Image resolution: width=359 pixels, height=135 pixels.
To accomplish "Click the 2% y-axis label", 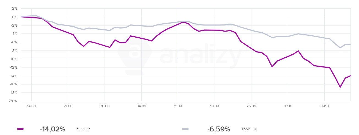I will (15, 9).
